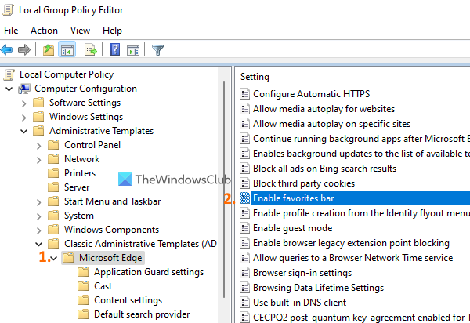Click the Content settings folder icon
This screenshot has width=470, height=323.
coord(83,300)
